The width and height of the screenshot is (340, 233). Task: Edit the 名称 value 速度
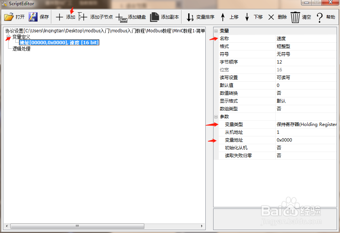pyautogui.click(x=306, y=39)
